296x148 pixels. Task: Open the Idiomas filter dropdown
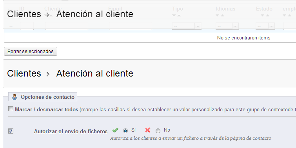[227, 26]
